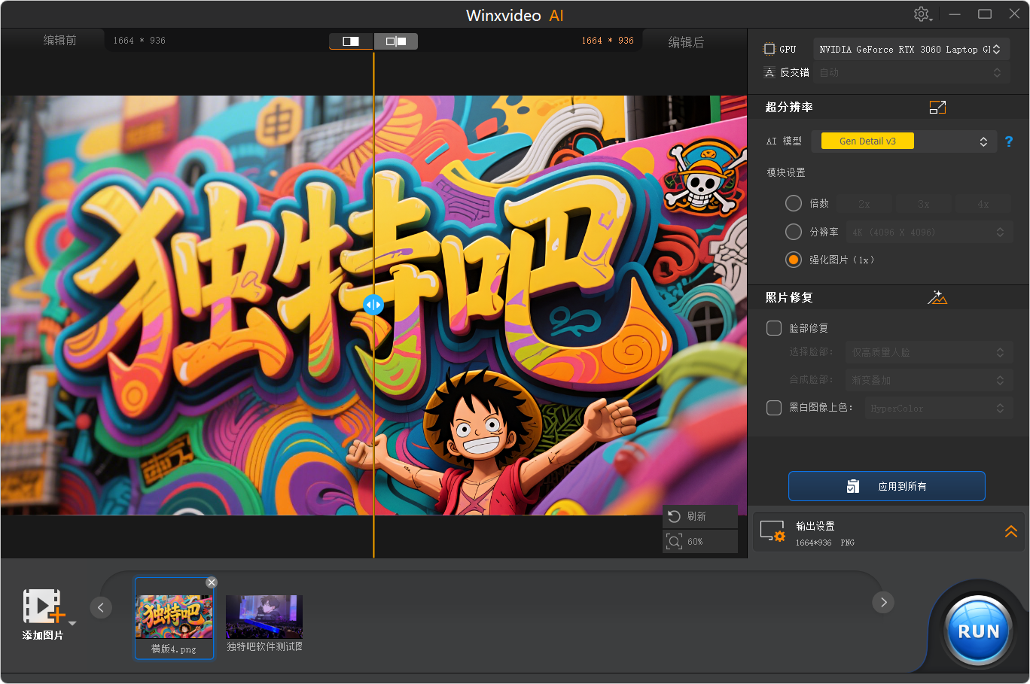The image size is (1030, 684).
Task: Collapse the 输出设置 panel chevron
Action: click(x=1011, y=531)
